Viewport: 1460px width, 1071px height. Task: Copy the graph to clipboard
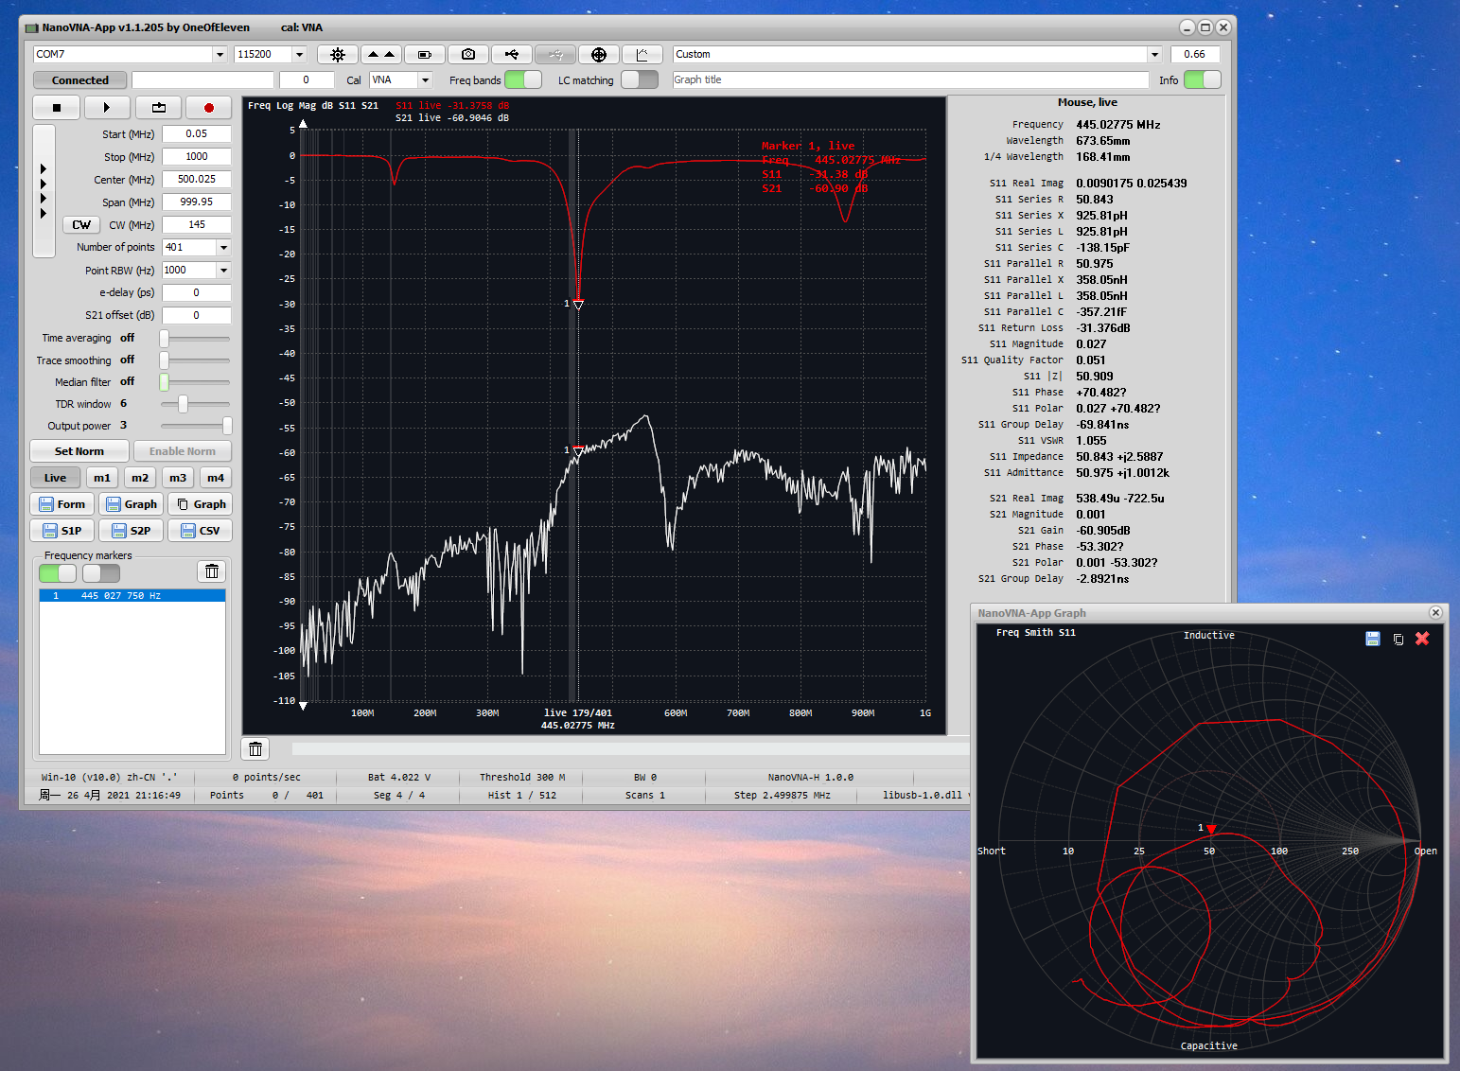(201, 504)
